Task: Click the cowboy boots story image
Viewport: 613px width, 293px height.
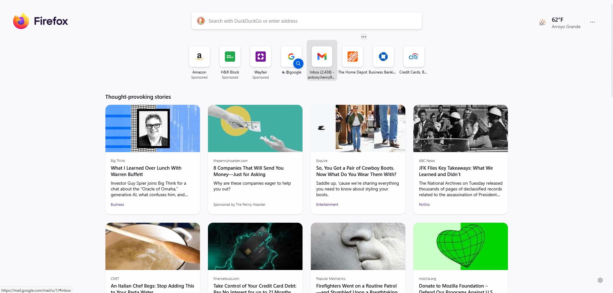Action: pos(358,128)
